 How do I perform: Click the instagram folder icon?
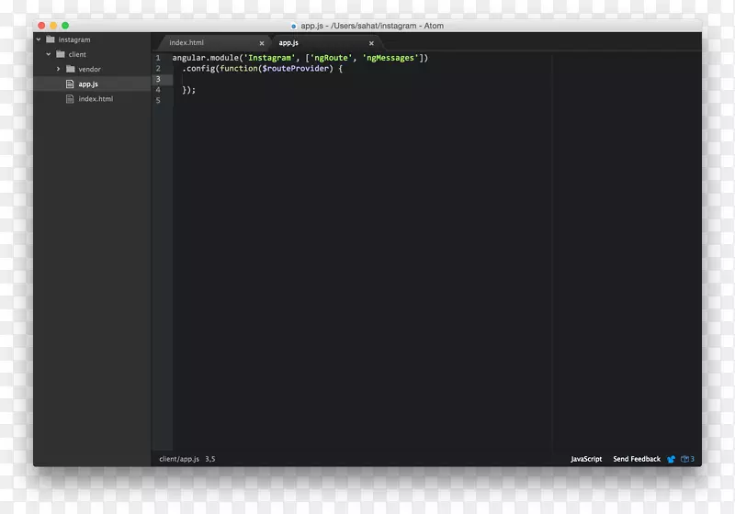pos(51,39)
